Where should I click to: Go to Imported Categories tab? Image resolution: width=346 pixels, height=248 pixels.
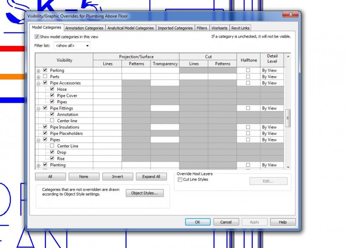175,28
